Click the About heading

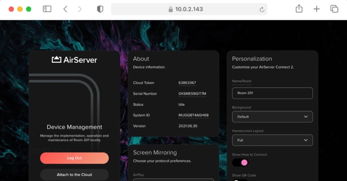point(141,59)
